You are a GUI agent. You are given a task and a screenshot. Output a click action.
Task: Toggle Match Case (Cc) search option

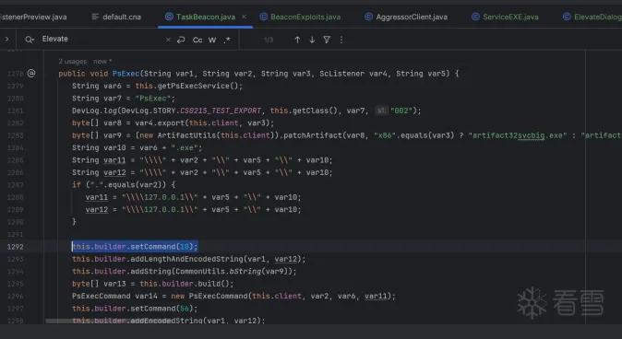(197, 40)
